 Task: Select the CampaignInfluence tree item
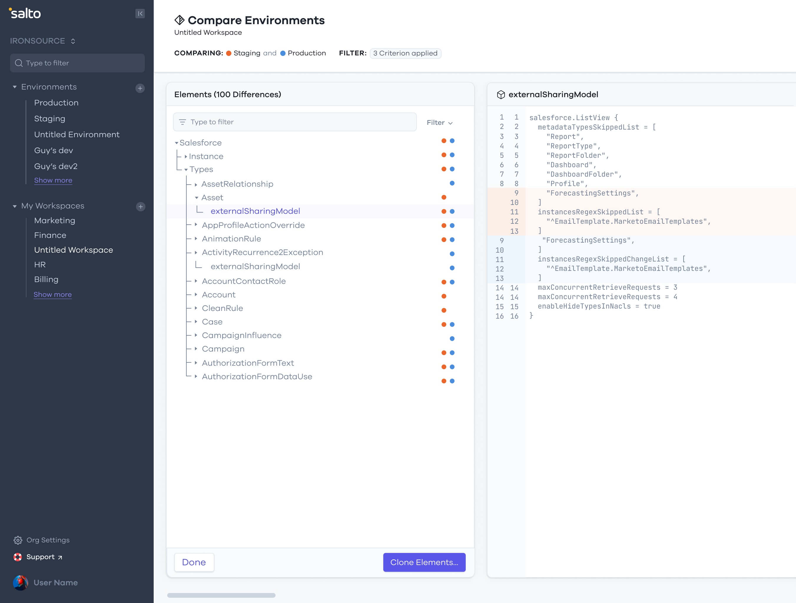click(x=241, y=336)
